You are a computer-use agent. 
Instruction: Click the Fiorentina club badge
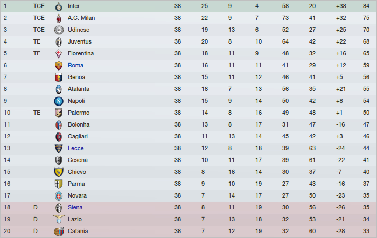[59, 53]
